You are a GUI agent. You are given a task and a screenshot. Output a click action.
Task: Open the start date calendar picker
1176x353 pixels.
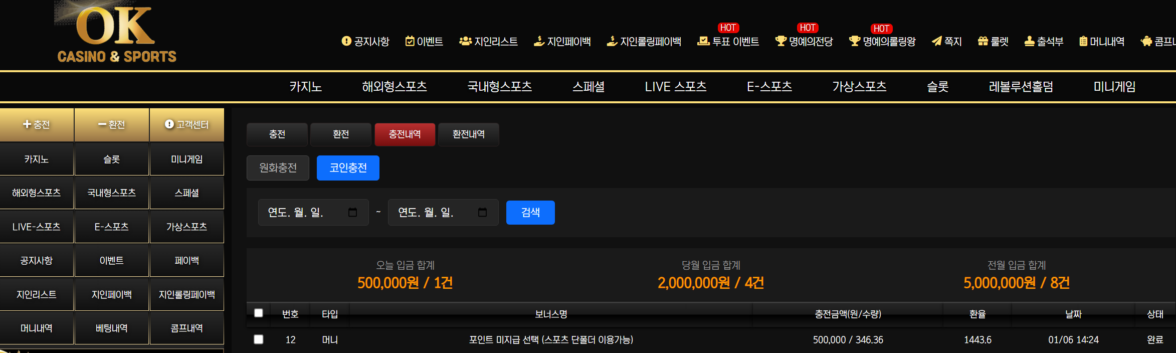click(x=352, y=212)
